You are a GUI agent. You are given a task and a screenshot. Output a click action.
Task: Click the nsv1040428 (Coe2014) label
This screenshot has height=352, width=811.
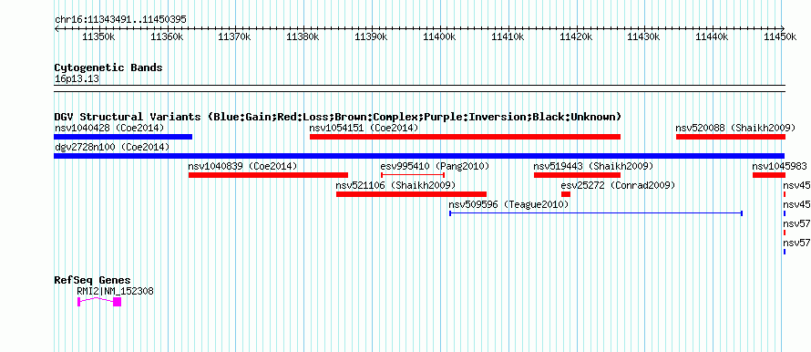tap(109, 128)
